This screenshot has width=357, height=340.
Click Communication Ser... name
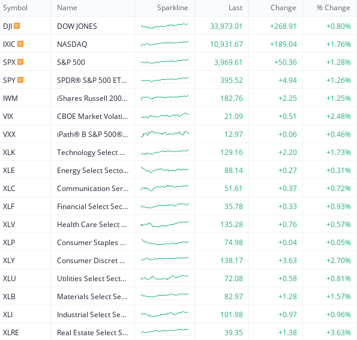pyautogui.click(x=92, y=188)
